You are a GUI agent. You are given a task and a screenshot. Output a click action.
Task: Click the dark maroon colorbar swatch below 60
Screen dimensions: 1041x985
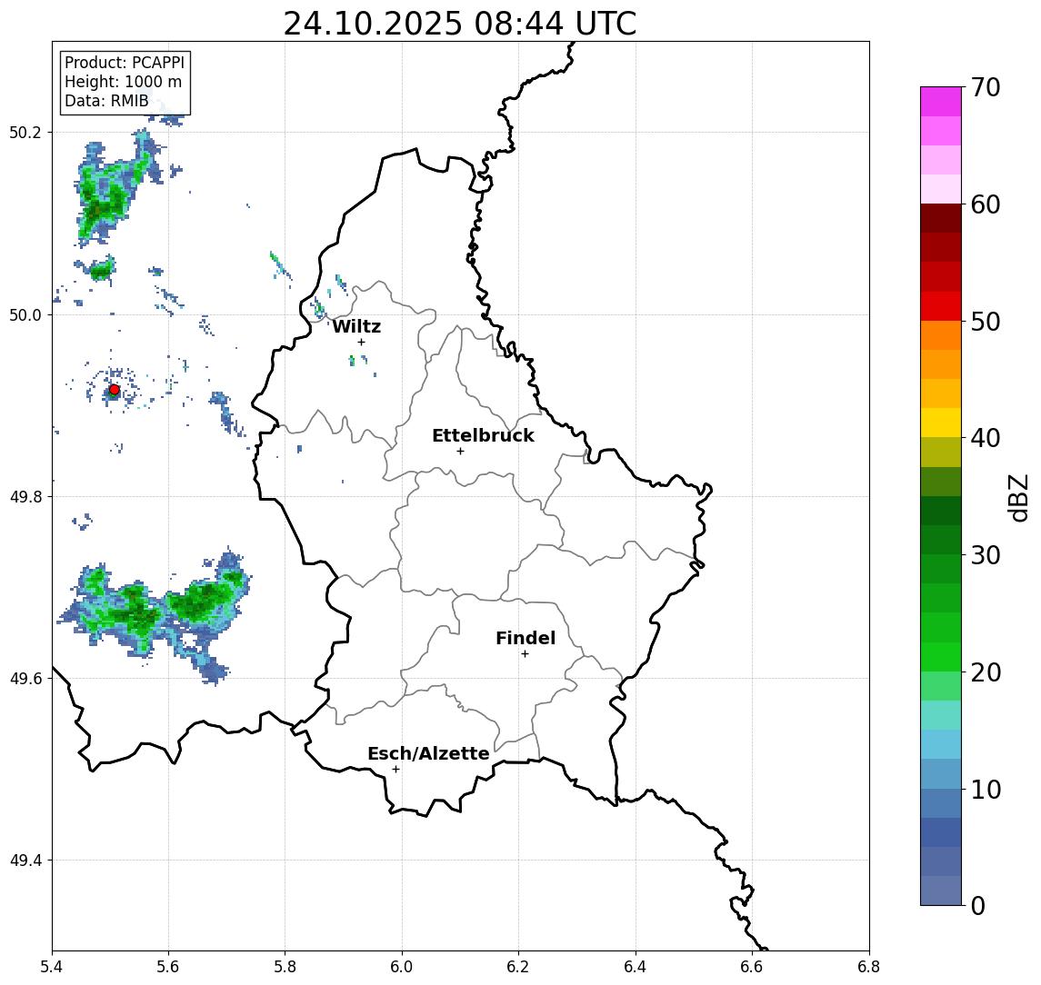click(941, 218)
